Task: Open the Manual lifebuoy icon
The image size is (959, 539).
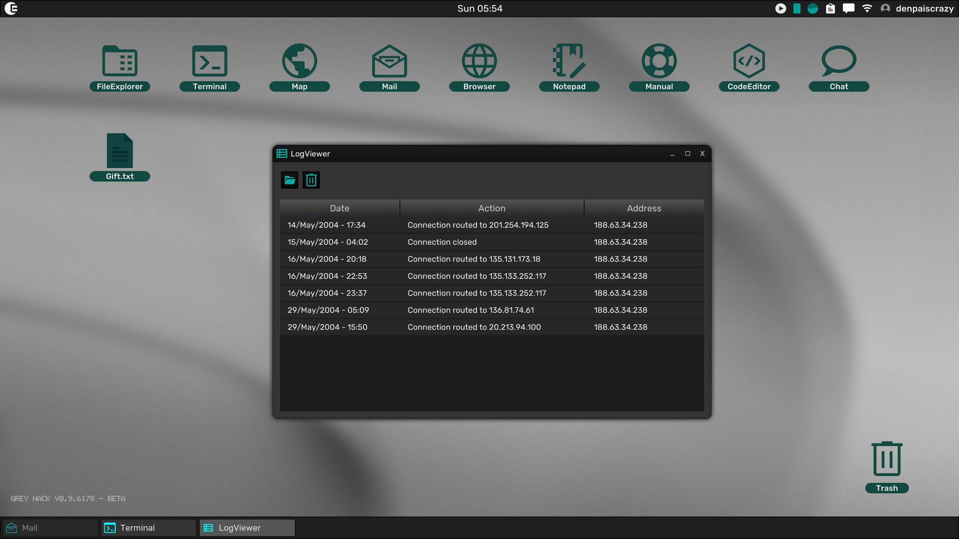Action: click(x=659, y=62)
